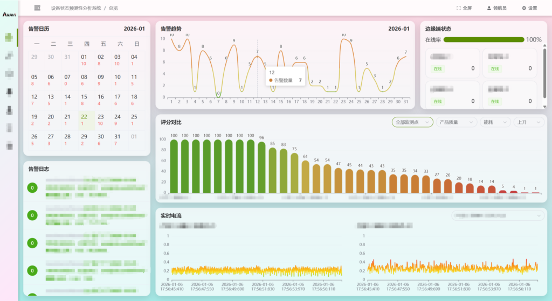552x301 pixels.
Task: Open the 实时电流 device selector dropdown
Action: pos(498,216)
